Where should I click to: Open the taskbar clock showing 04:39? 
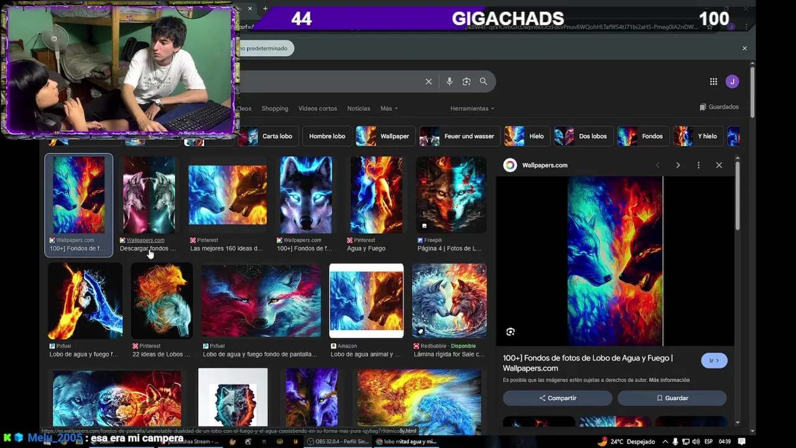click(x=724, y=441)
